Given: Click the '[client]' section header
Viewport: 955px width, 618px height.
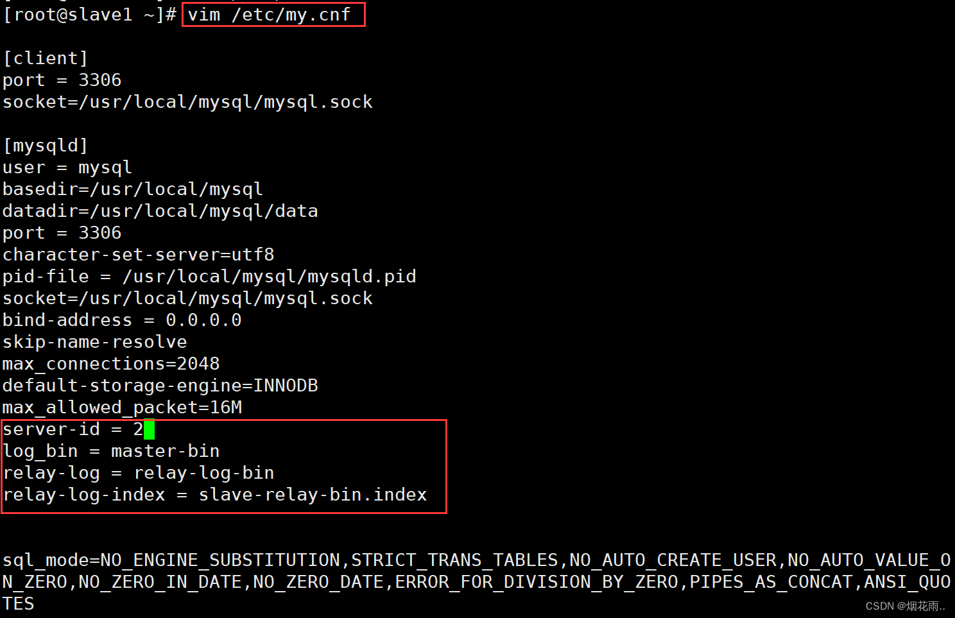Looking at the screenshot, I should 45,58.
